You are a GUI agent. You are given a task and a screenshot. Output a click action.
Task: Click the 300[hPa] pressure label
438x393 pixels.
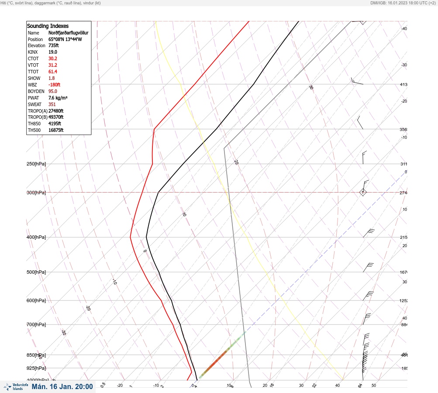coord(36,193)
